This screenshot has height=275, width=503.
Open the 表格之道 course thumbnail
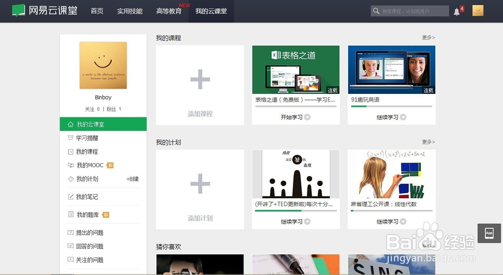pos(296,69)
